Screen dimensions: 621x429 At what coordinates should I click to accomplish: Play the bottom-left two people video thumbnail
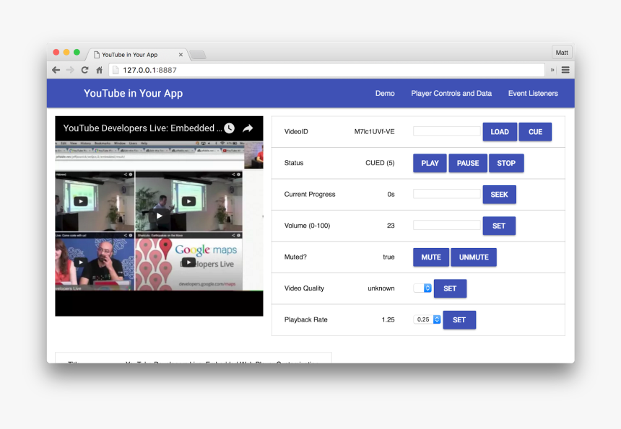[x=81, y=262]
